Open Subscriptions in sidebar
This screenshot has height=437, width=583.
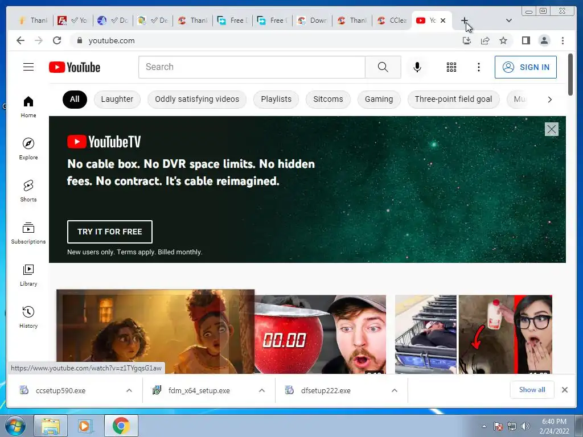(28, 233)
